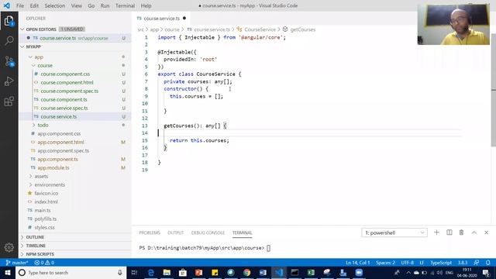Open the Edit menu
This screenshot has height=279, width=496.
point(34,5)
